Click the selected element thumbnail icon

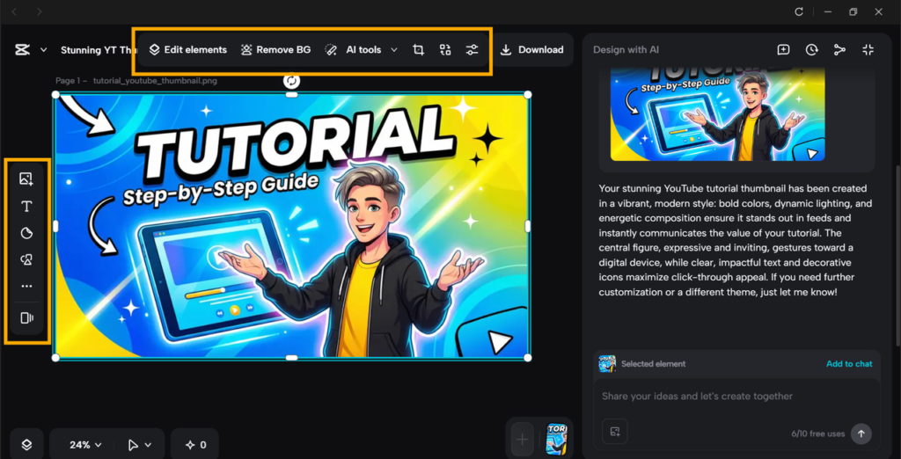pyautogui.click(x=607, y=364)
